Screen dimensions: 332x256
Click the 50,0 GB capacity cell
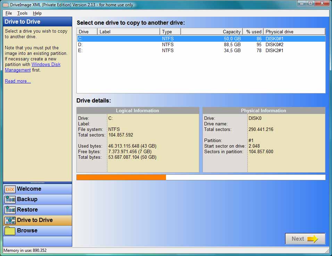pos(232,39)
